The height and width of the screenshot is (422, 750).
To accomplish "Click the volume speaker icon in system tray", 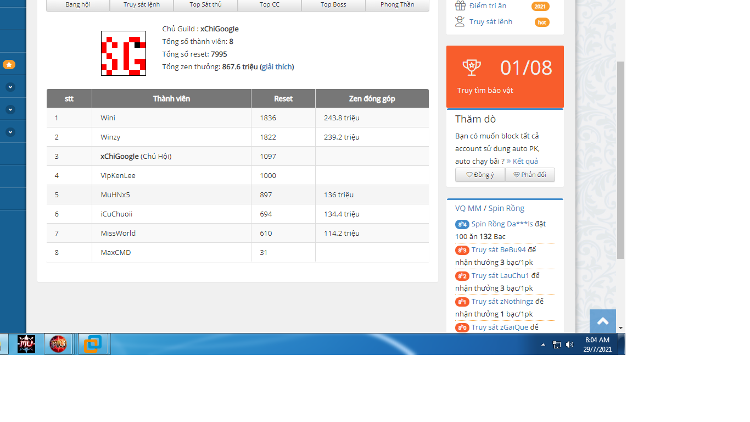I will [569, 345].
